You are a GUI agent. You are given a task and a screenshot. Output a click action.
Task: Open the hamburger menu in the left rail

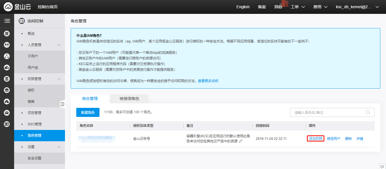[7, 21]
